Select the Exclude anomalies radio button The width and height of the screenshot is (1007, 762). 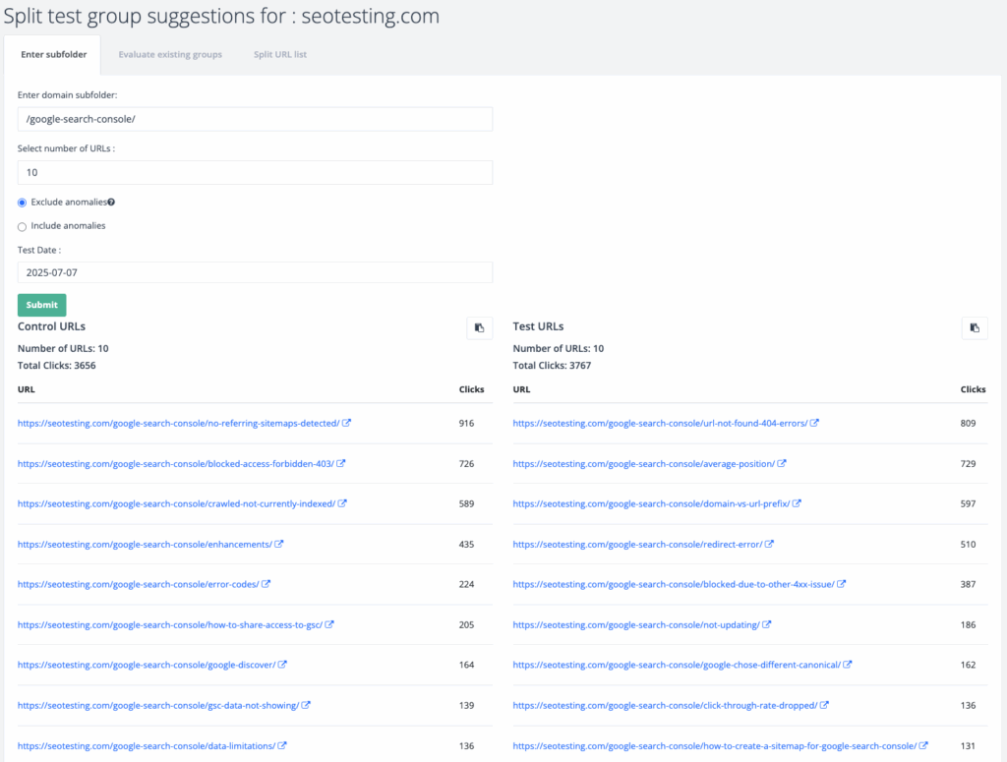(22, 203)
